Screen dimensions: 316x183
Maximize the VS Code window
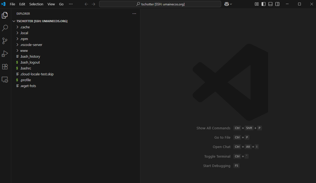[299, 4]
